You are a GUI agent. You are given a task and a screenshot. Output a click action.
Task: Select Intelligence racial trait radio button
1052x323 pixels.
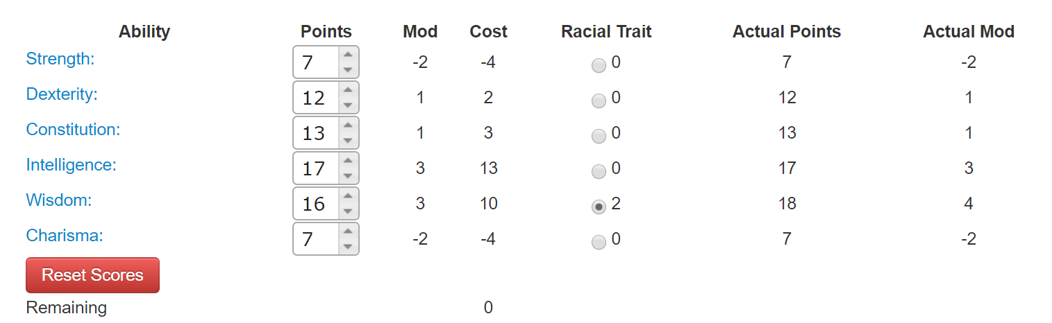(x=599, y=171)
